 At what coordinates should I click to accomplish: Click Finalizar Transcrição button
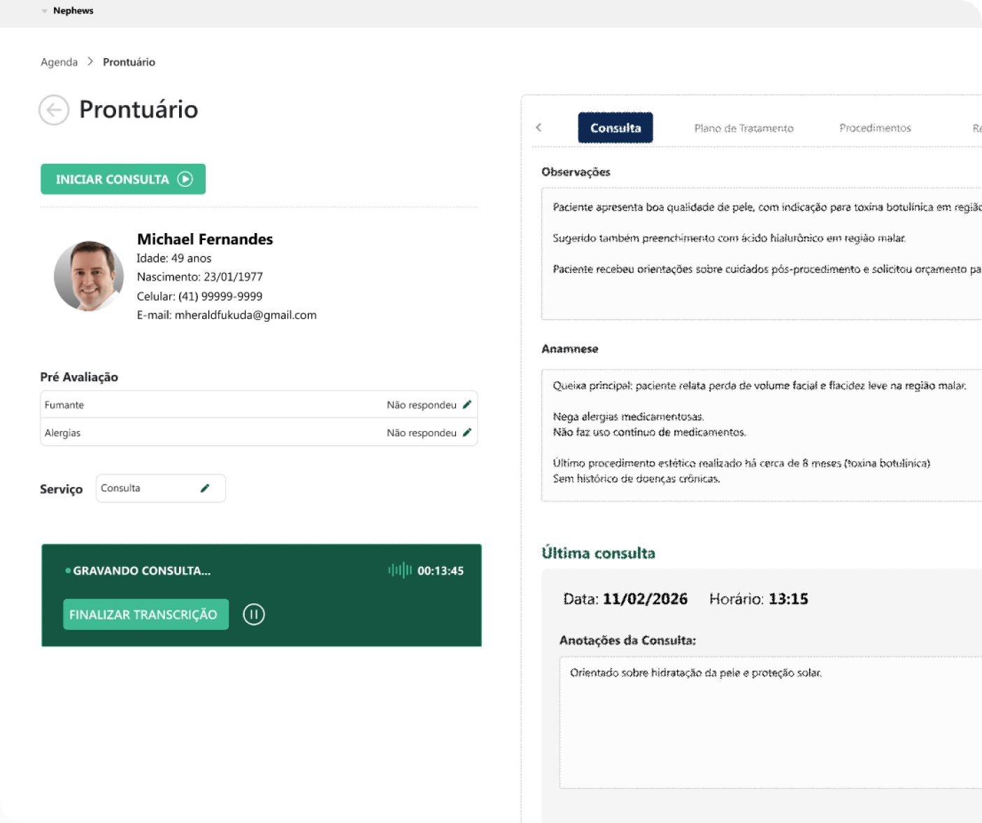(146, 614)
